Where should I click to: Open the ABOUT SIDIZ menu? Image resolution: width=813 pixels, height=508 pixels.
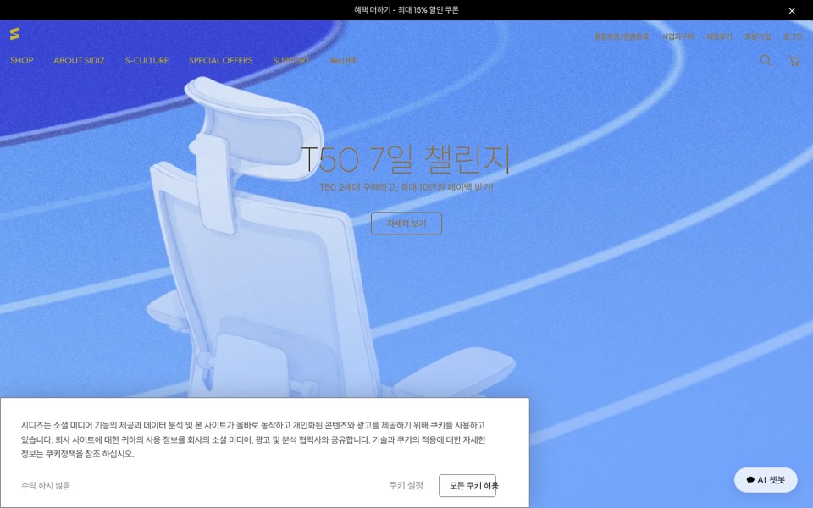click(80, 61)
